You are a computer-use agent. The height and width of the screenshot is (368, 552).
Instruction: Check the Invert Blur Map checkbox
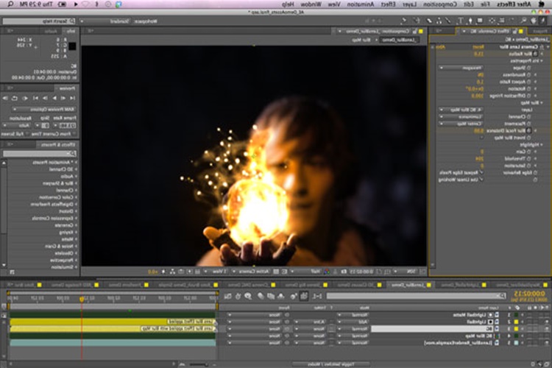click(481, 138)
